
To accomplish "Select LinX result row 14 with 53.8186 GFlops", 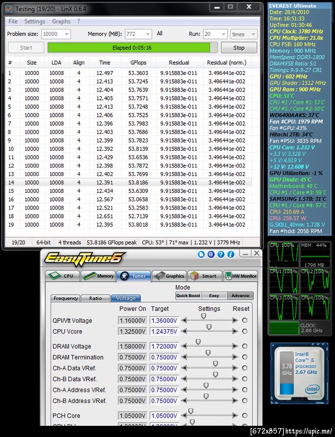I will point(128,183).
